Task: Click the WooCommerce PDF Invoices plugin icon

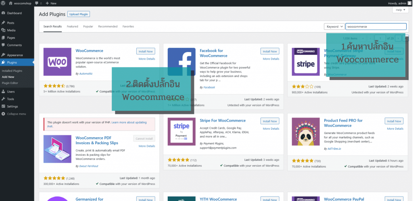Action: click(57, 149)
